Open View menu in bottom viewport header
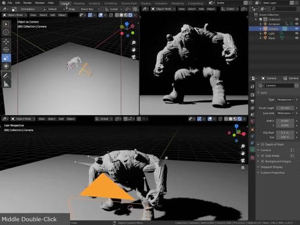 [41, 119]
